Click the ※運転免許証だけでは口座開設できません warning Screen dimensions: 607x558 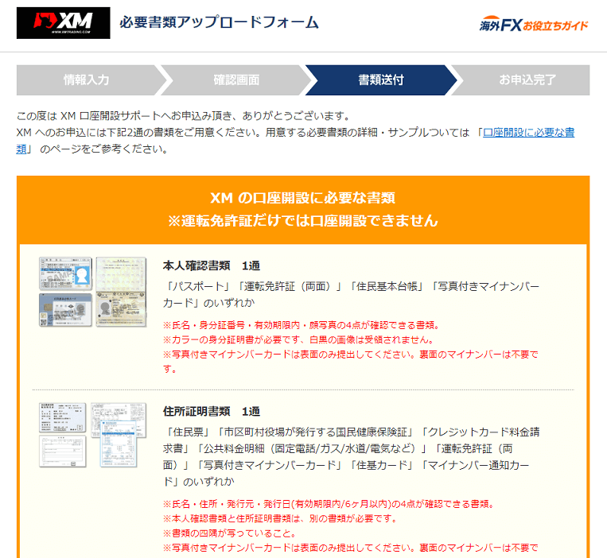[303, 221]
